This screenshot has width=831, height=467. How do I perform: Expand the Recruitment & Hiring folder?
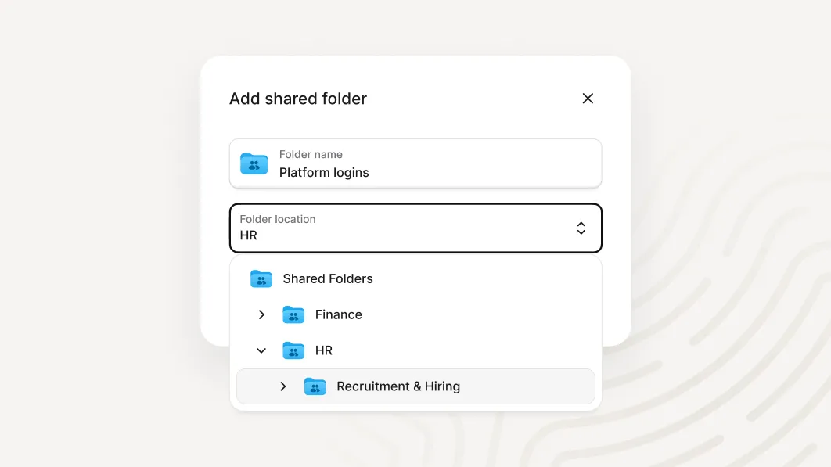[283, 386]
